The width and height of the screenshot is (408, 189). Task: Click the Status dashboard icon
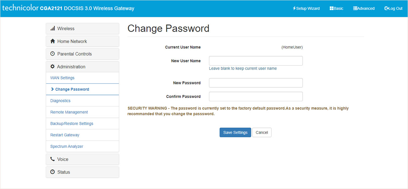click(53, 172)
